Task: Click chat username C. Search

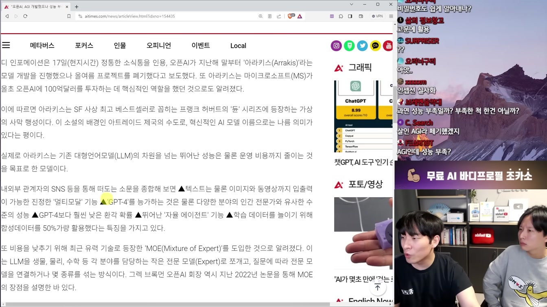Action: click(x=419, y=123)
